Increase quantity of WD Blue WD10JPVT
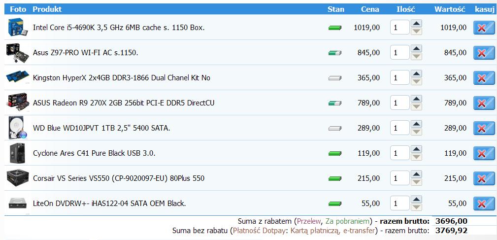 [416, 124]
